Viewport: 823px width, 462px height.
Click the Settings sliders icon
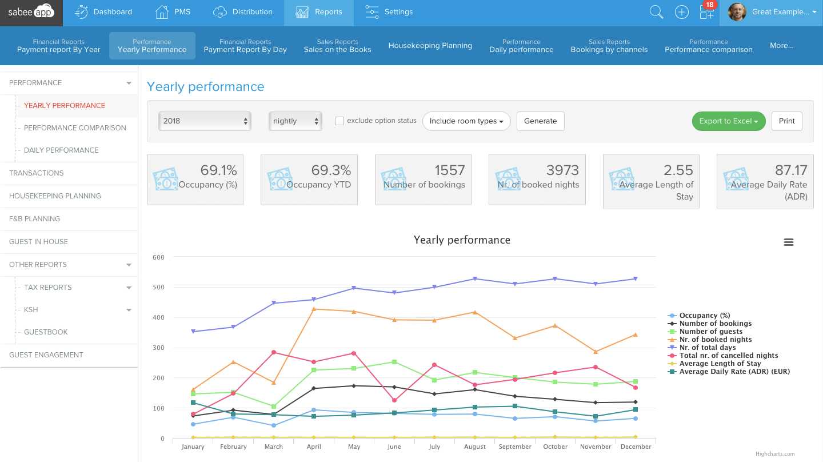tap(372, 12)
